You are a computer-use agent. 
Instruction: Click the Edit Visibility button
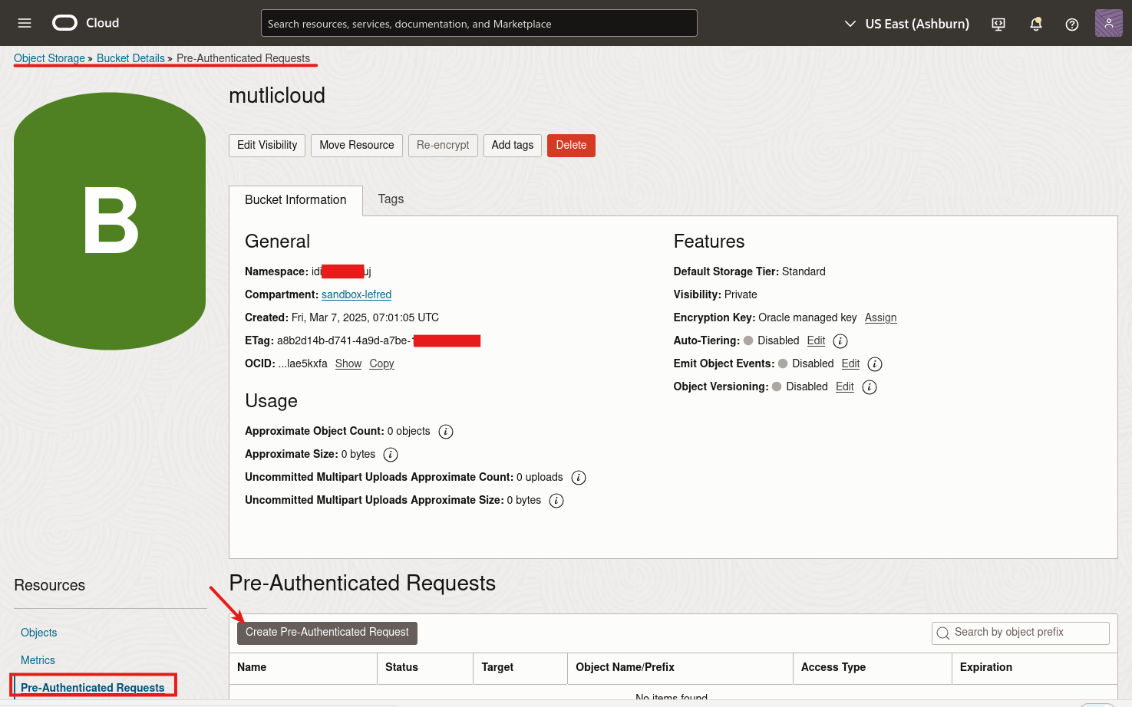267,146
